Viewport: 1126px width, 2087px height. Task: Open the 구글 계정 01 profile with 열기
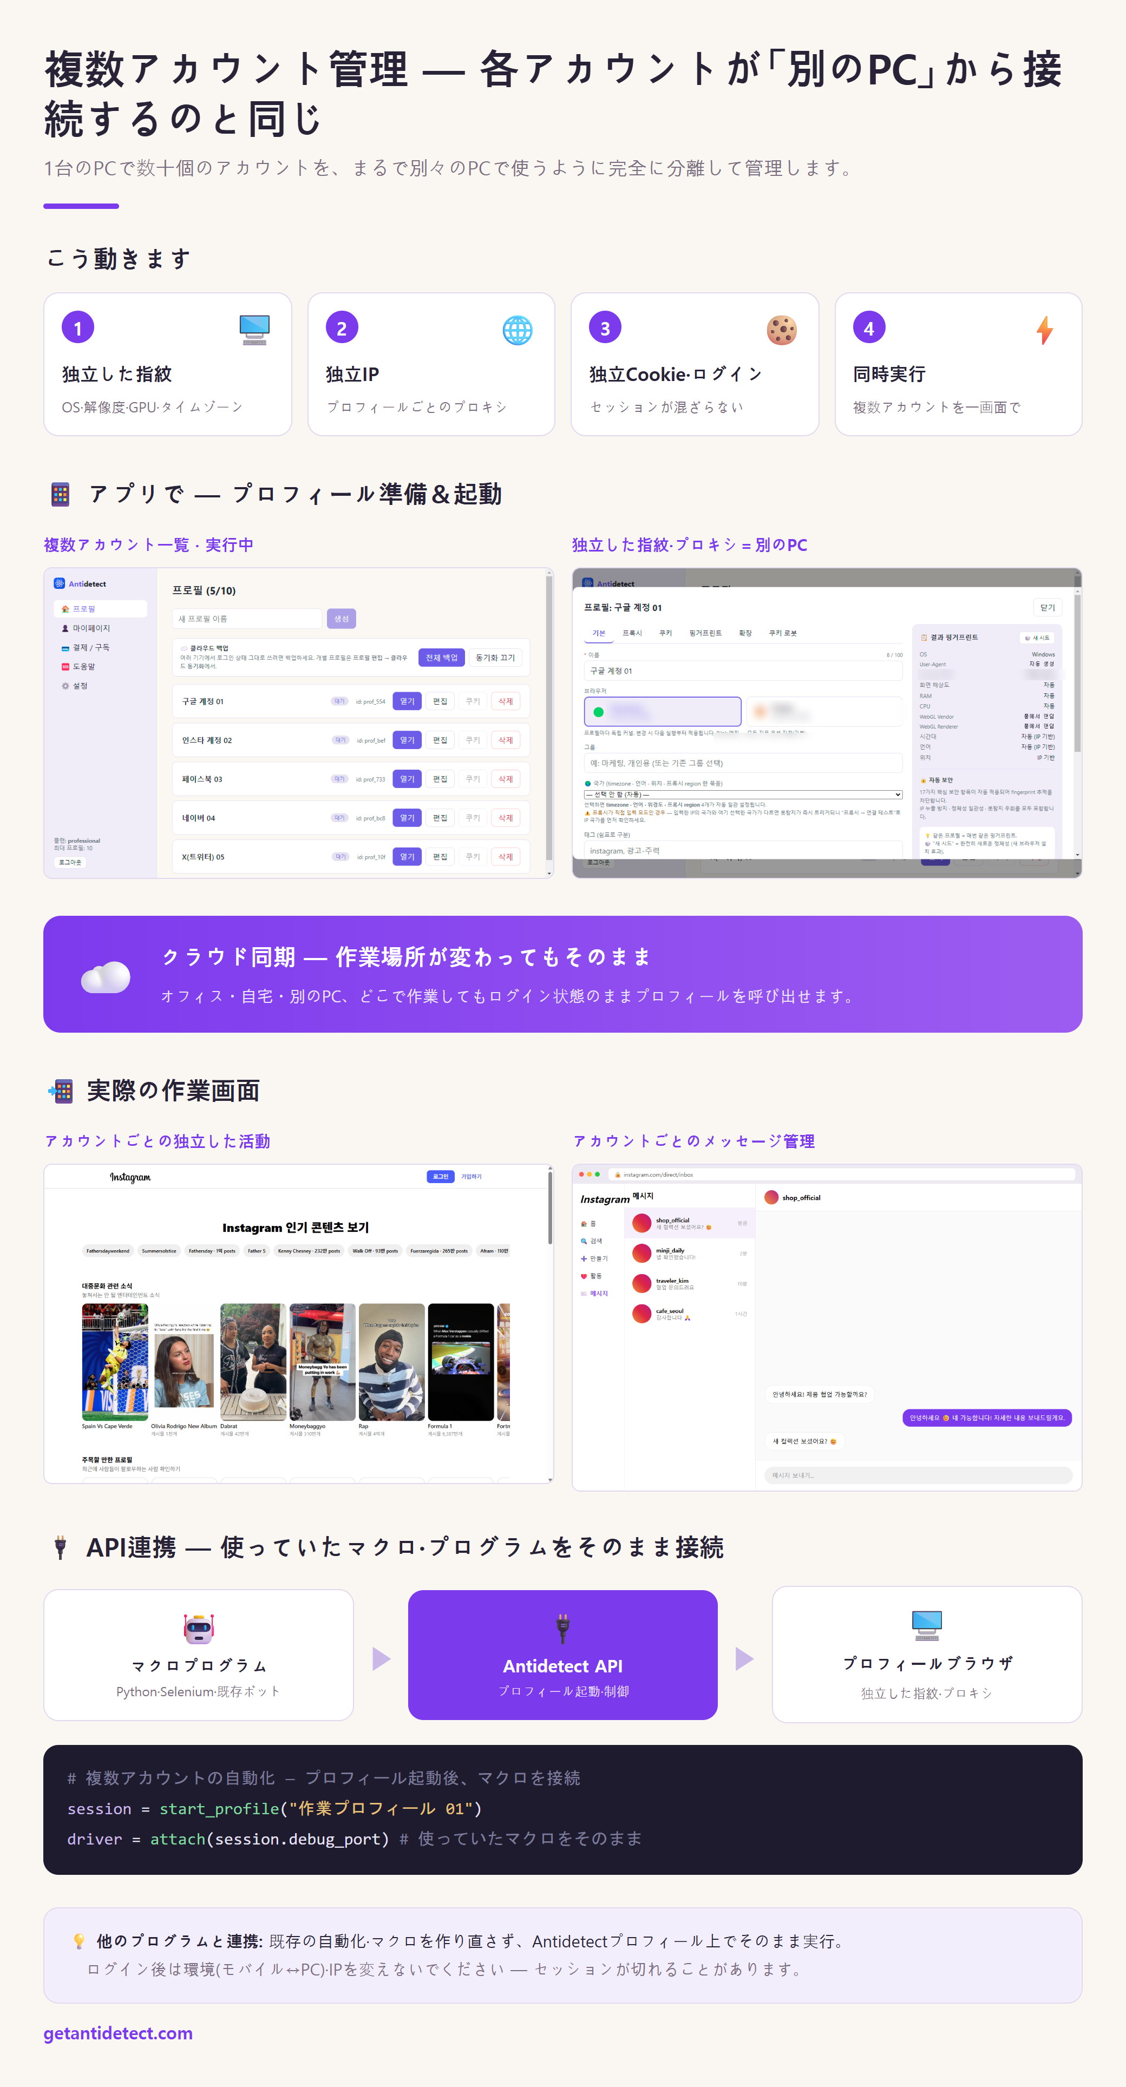407,701
